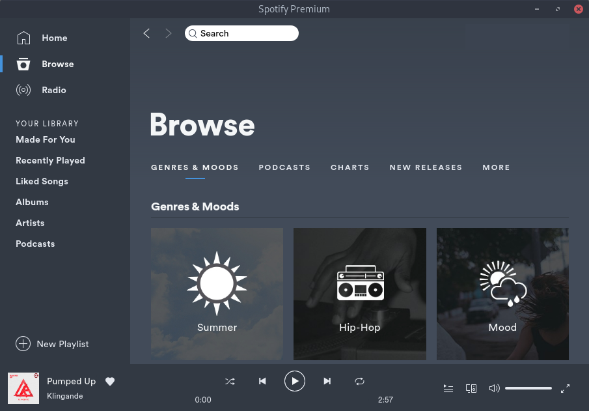Click the New Playlist label
The image size is (589, 411).
[x=62, y=344]
